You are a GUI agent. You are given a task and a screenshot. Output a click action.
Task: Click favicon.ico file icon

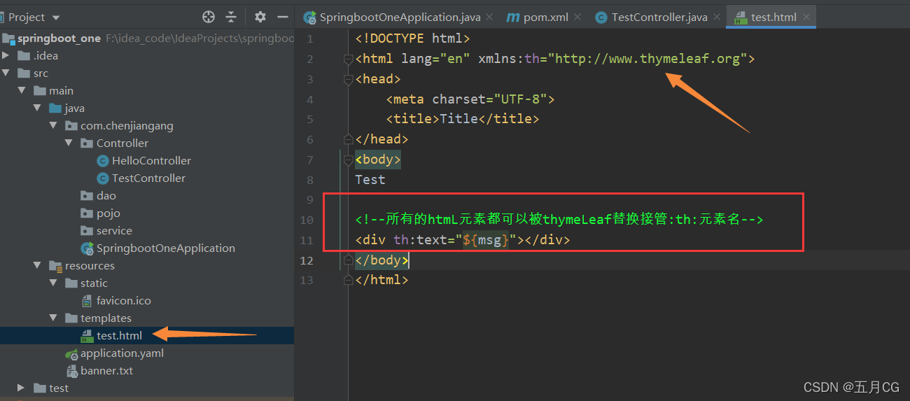[87, 301]
